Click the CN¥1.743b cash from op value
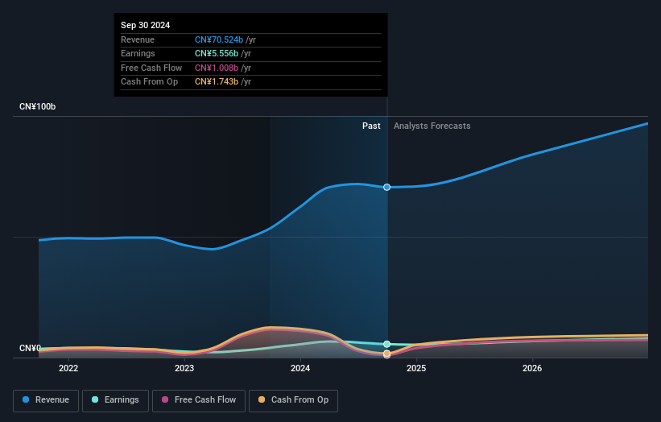The height and width of the screenshot is (422, 661). coord(217,82)
